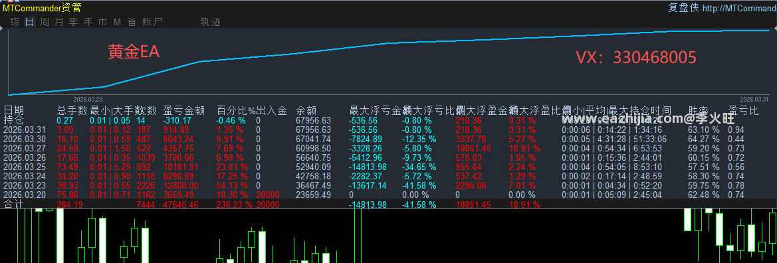Viewport: 777px width, 263px height.
Task: Click the 7.01 % floating profit ratio
Action: (x=522, y=185)
